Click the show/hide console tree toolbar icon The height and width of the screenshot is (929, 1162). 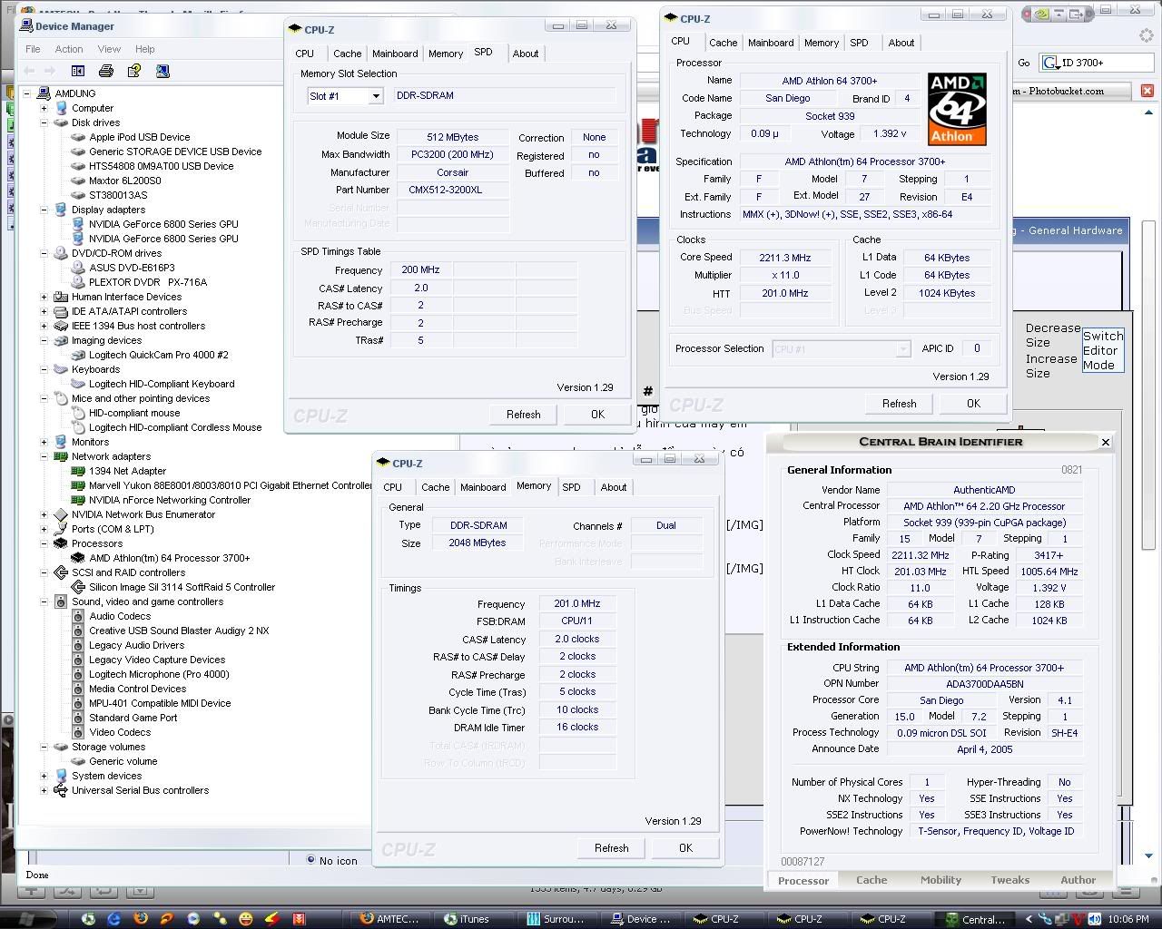78,71
